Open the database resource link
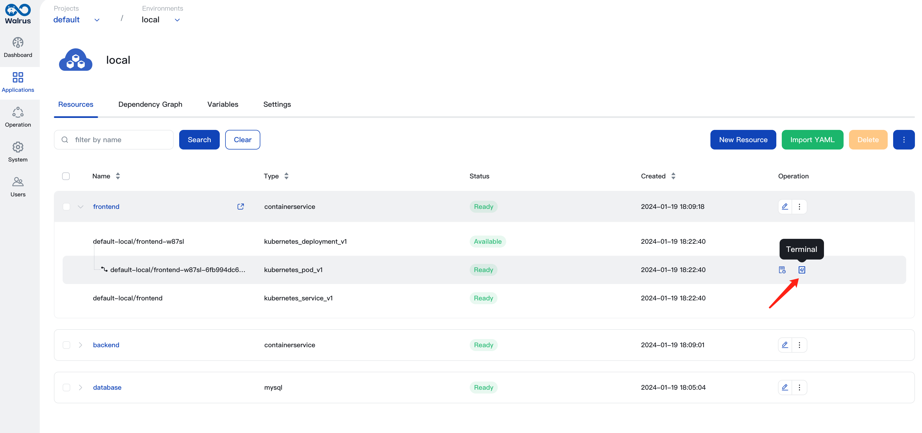The width and height of the screenshot is (922, 433). 107,388
